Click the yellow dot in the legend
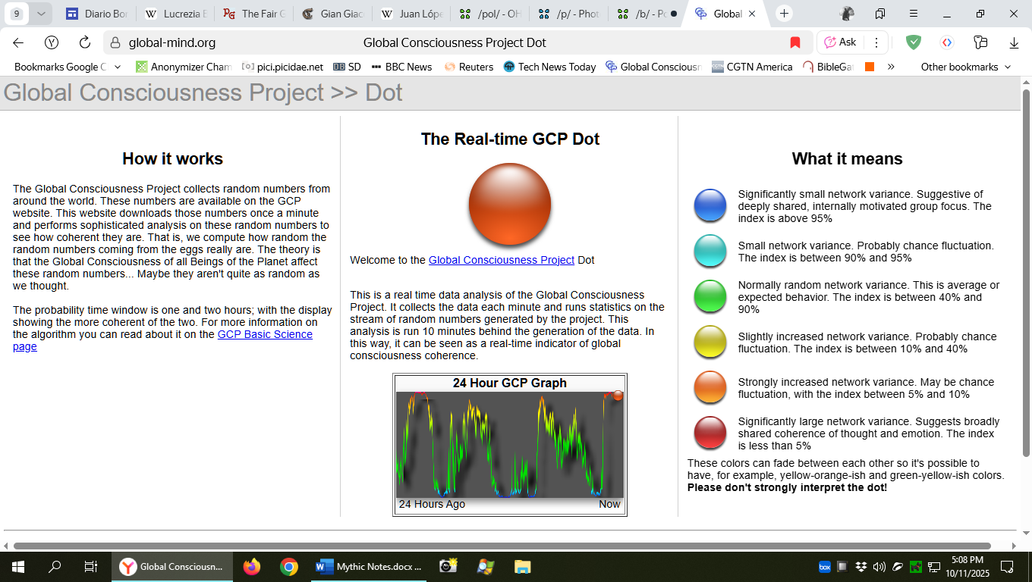Image resolution: width=1032 pixels, height=582 pixels. 710,342
